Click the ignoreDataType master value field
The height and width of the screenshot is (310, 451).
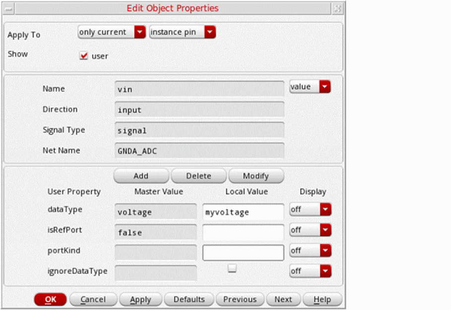coord(156,273)
